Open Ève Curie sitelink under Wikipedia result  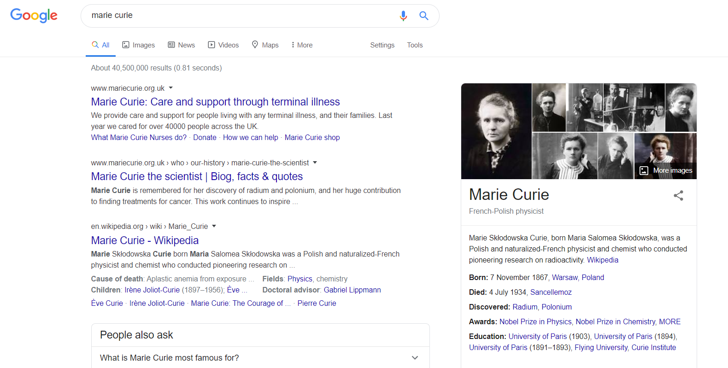click(107, 303)
